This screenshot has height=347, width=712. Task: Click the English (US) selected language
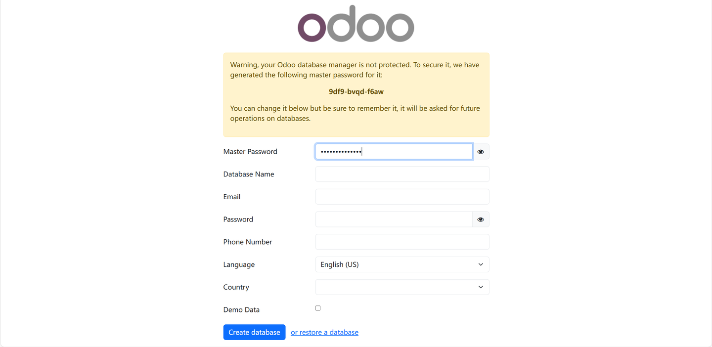click(339, 264)
